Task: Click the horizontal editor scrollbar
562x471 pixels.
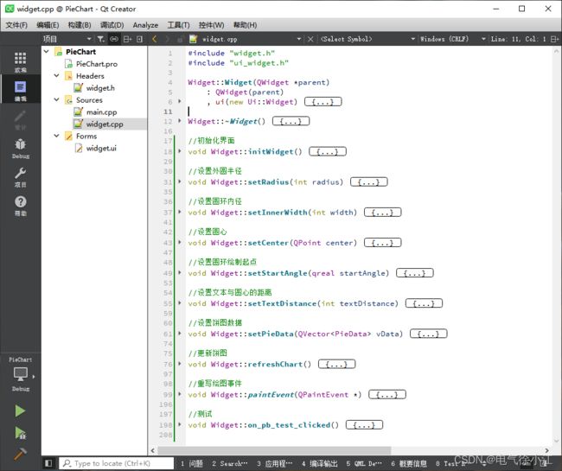Action: click(275, 450)
